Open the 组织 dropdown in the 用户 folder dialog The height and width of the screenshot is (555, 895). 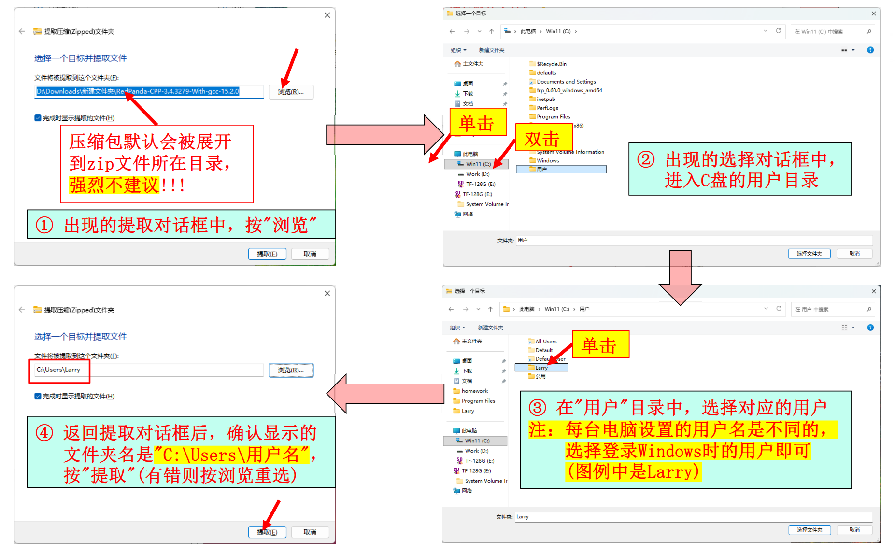point(457,327)
